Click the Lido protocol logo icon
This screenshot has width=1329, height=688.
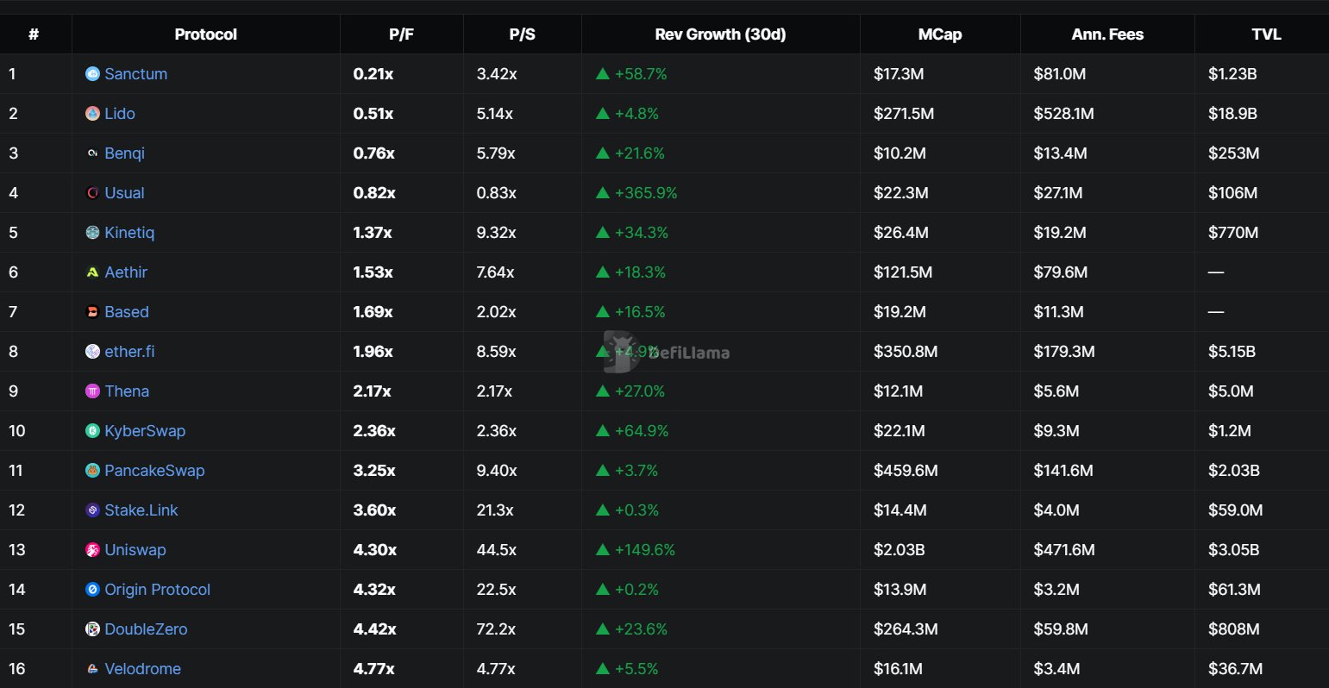pos(92,114)
